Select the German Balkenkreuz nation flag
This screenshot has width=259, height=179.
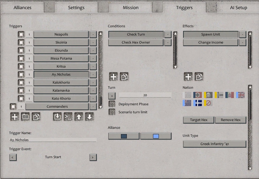198,95
